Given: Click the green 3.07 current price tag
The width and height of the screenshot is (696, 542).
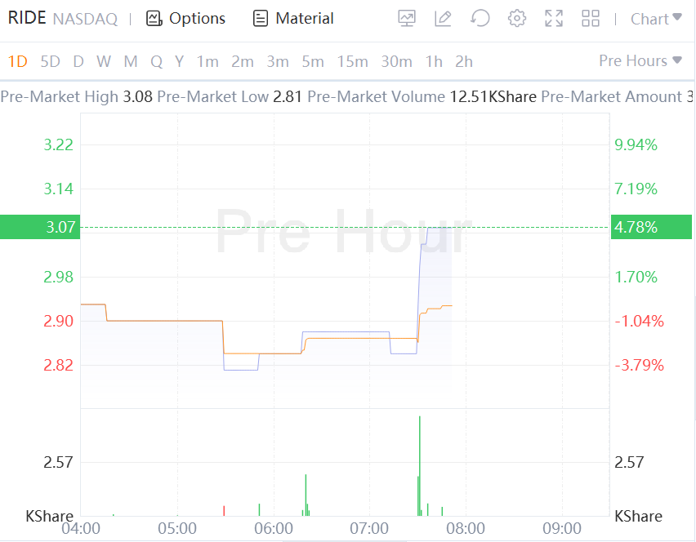Looking at the screenshot, I should coord(39,227).
